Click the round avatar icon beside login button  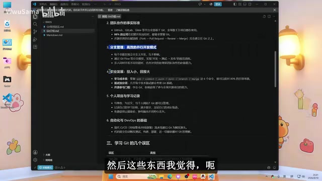[x=211, y=4]
